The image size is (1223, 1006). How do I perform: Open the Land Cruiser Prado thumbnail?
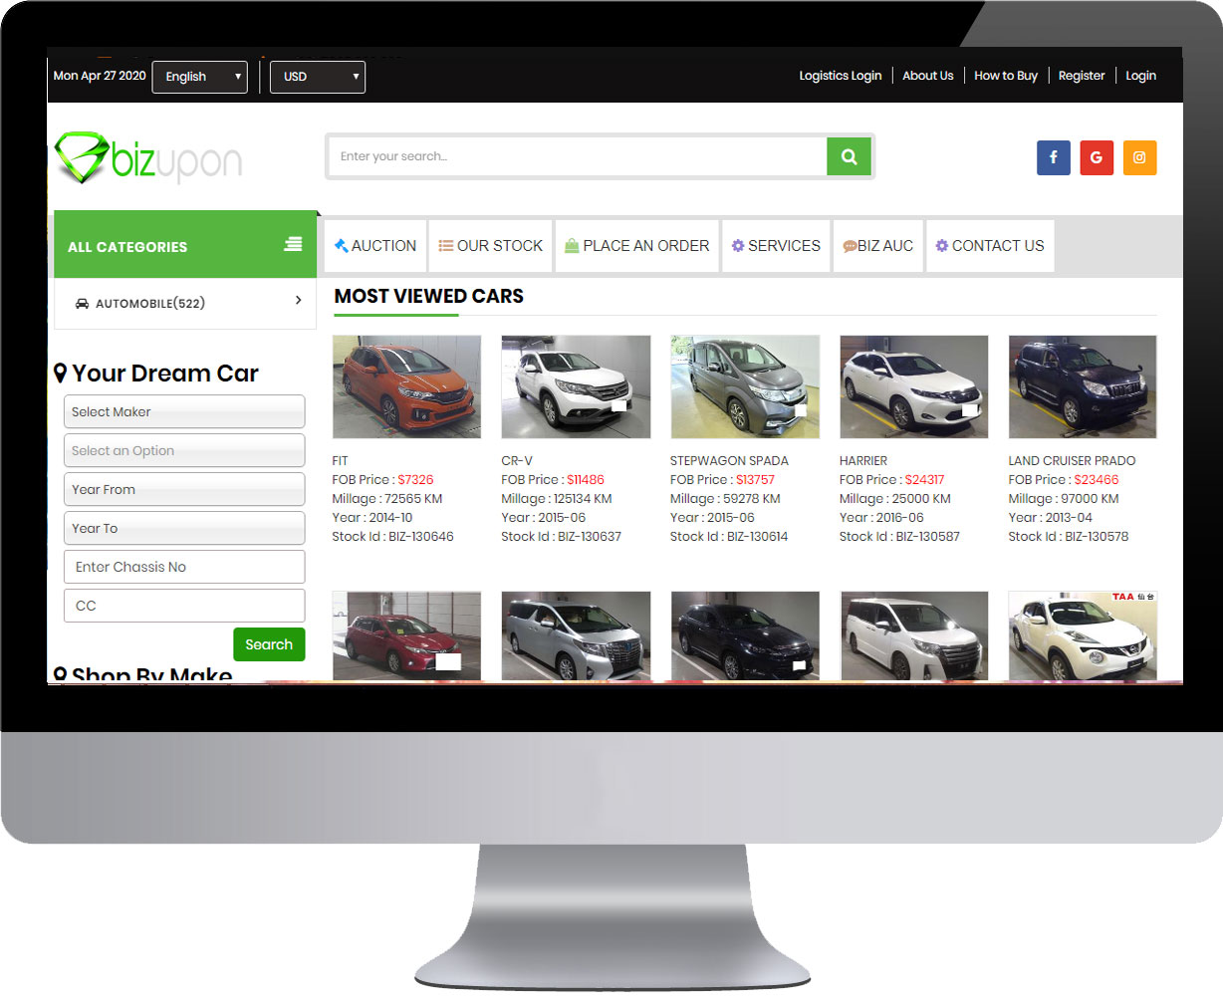click(x=1083, y=386)
